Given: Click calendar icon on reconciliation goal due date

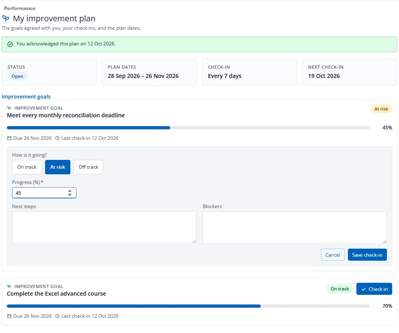Looking at the screenshot, I should click(9, 138).
